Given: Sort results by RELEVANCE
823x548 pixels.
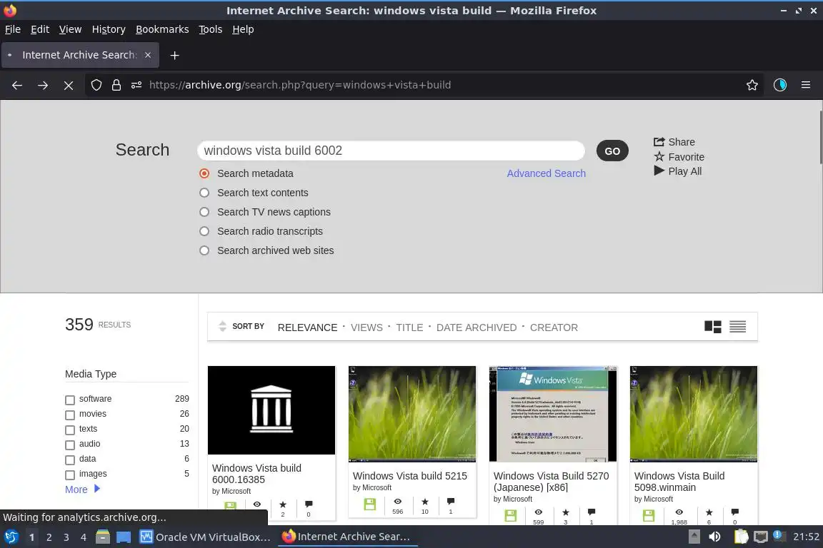Looking at the screenshot, I should pos(308,328).
